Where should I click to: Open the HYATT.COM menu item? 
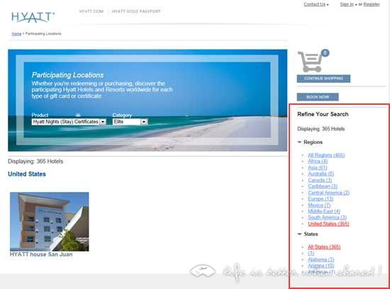tap(91, 11)
